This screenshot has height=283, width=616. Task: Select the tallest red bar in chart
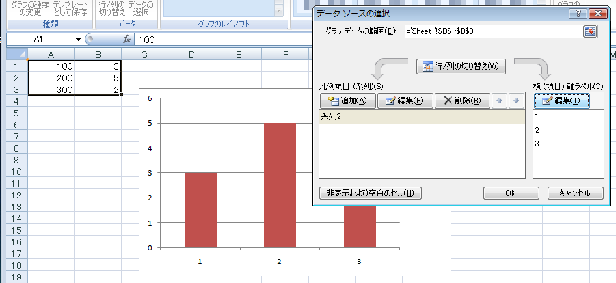coord(280,185)
